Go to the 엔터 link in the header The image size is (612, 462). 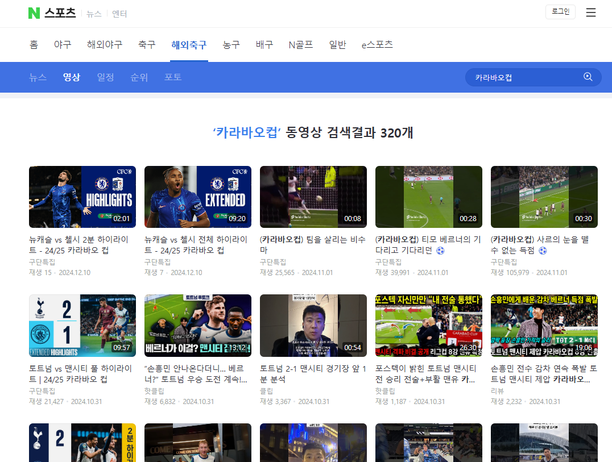(119, 14)
